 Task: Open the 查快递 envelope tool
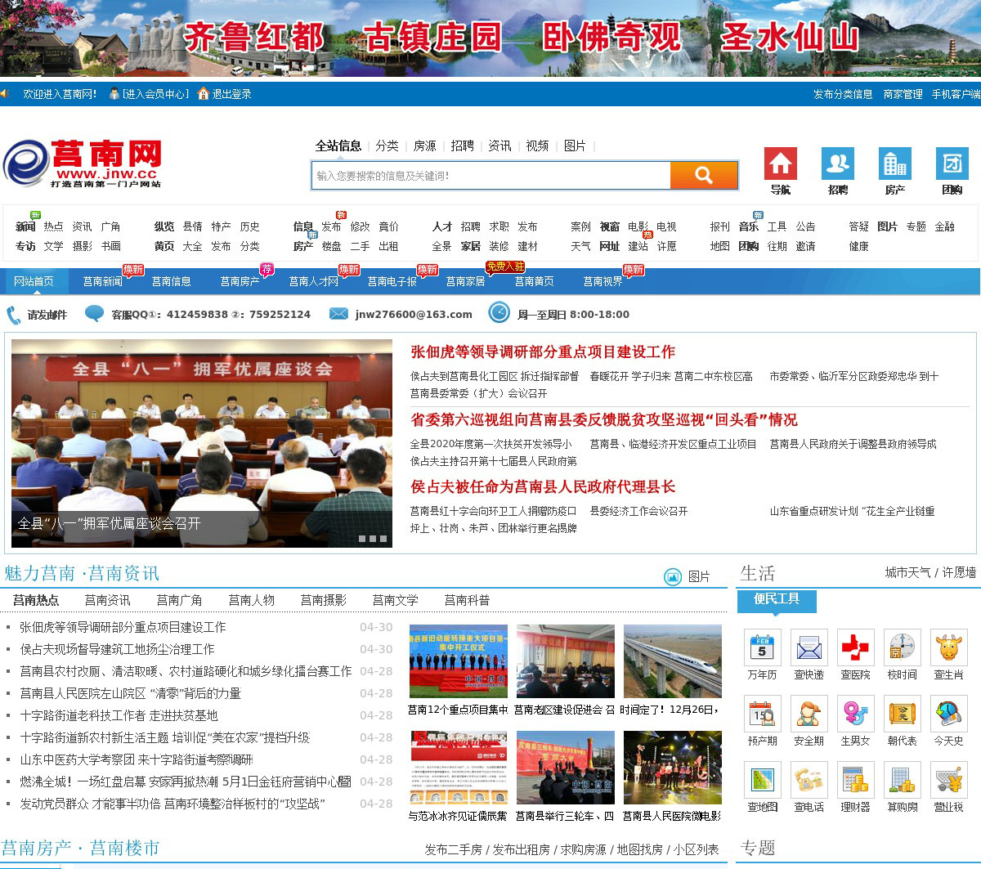pos(809,647)
